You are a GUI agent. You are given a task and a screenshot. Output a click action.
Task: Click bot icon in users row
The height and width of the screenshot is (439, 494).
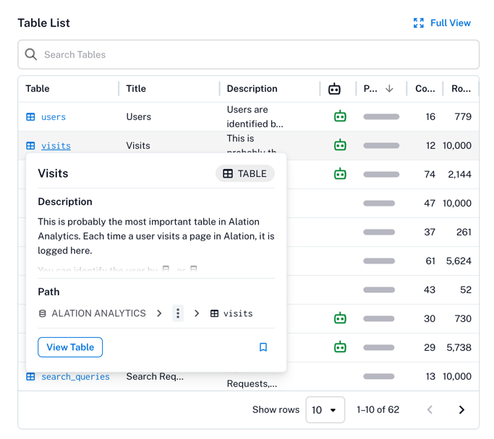point(340,116)
